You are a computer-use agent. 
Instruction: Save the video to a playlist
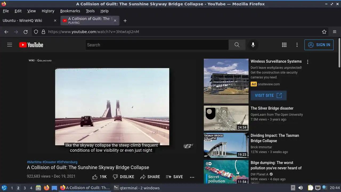174,177
